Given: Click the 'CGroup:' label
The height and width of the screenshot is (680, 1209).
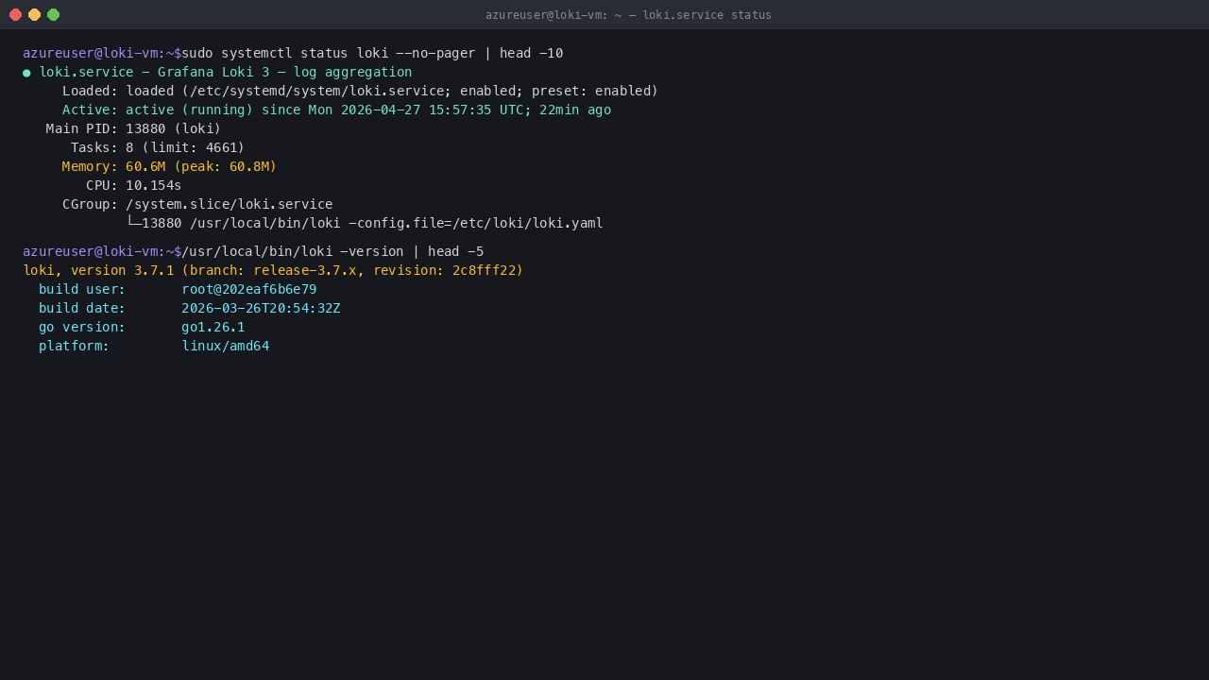Looking at the screenshot, I should click(90, 204).
